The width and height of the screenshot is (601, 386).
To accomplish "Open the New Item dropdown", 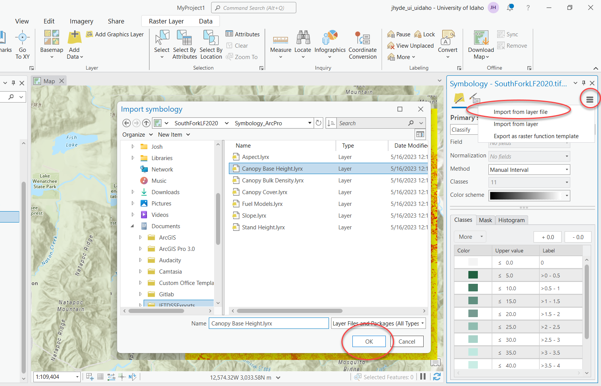I will (x=174, y=135).
